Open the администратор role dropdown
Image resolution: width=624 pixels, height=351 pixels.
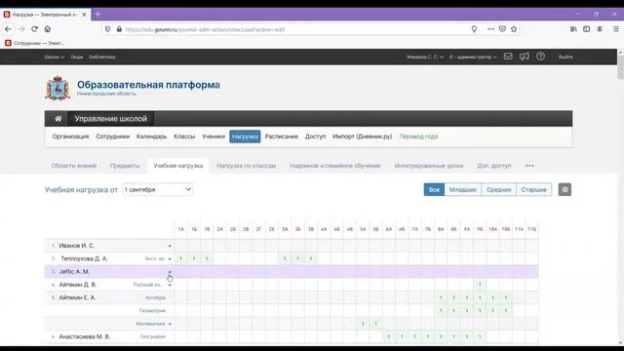473,57
